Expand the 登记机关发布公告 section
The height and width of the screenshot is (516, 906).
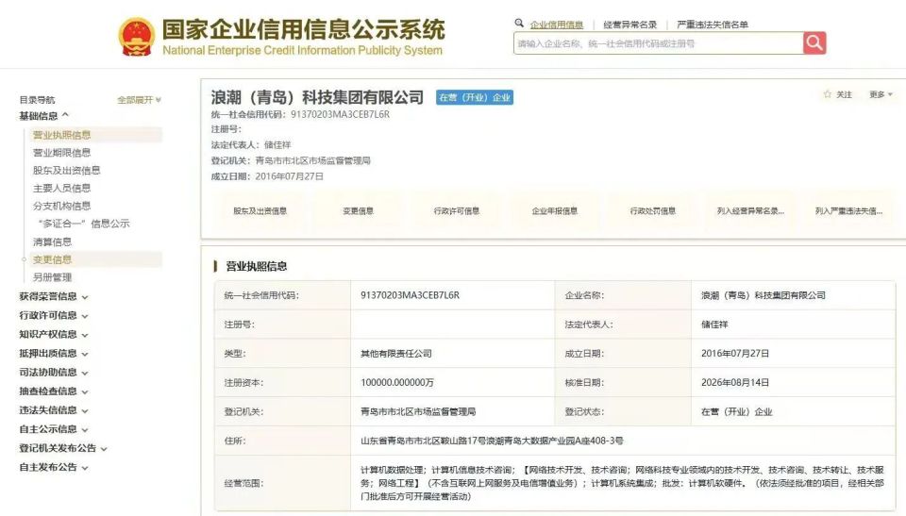click(63, 448)
